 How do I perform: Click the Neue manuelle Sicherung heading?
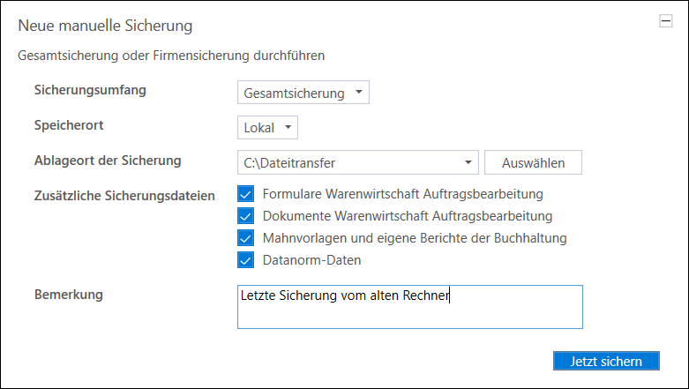tap(105, 26)
